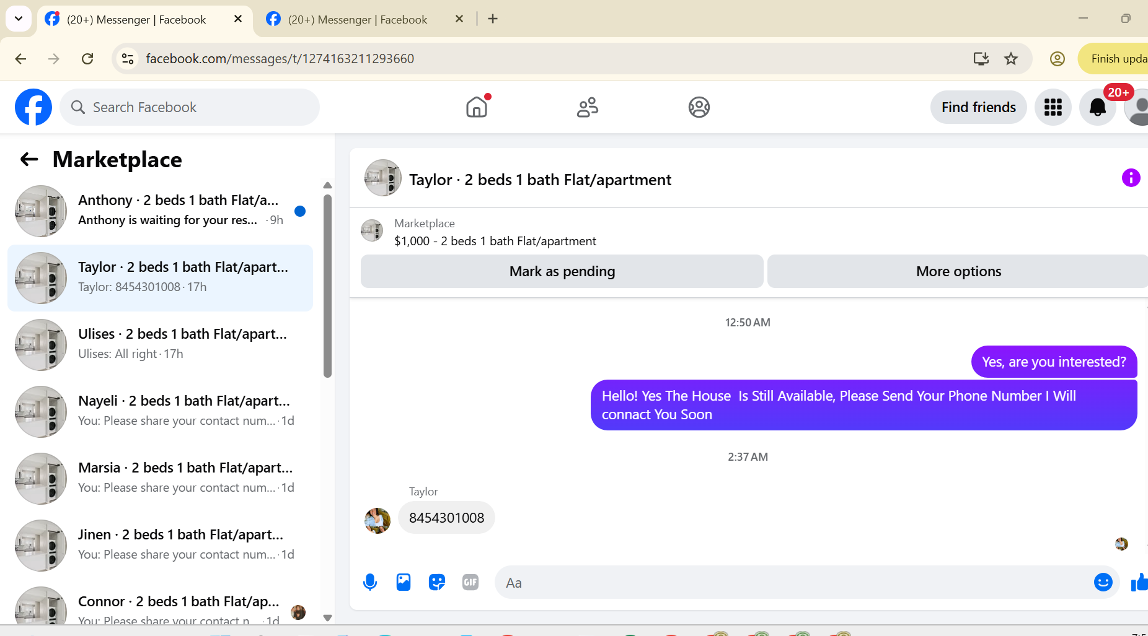This screenshot has width=1148, height=636.
Task: Open the Home feed icon
Action: pos(477,107)
